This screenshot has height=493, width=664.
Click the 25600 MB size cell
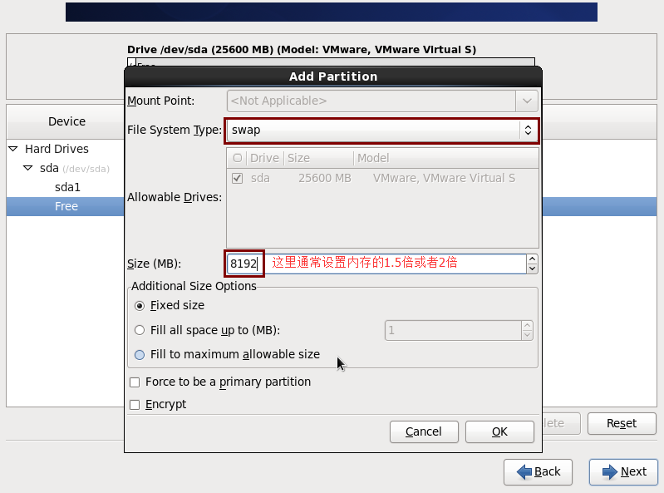coord(325,178)
